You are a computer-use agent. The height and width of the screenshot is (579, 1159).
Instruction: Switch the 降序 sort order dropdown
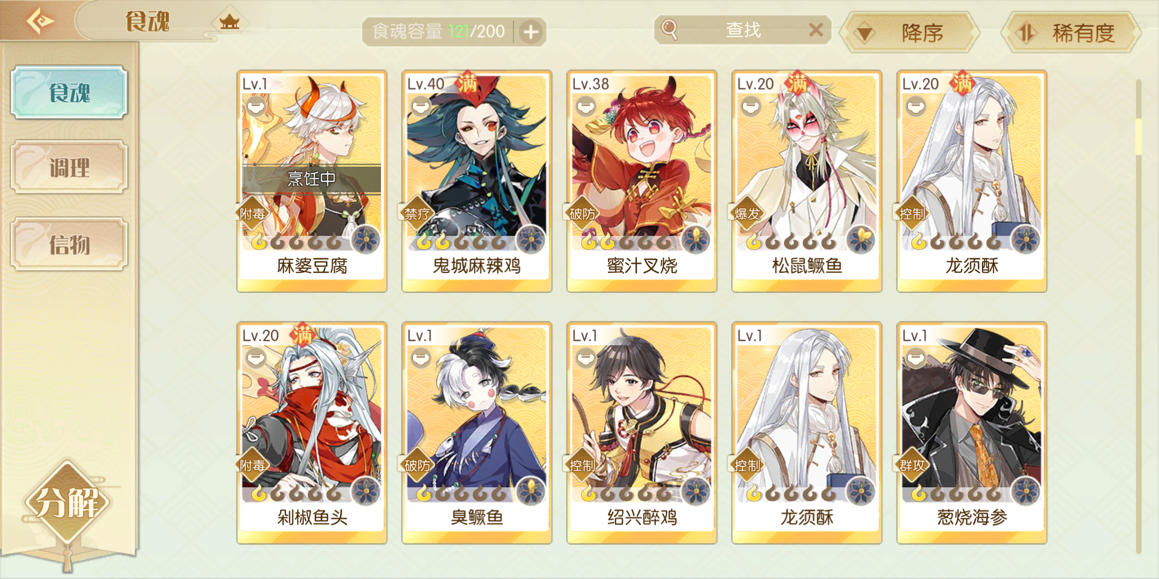point(909,33)
